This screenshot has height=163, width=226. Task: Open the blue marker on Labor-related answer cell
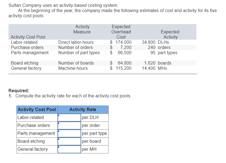tap(59, 115)
